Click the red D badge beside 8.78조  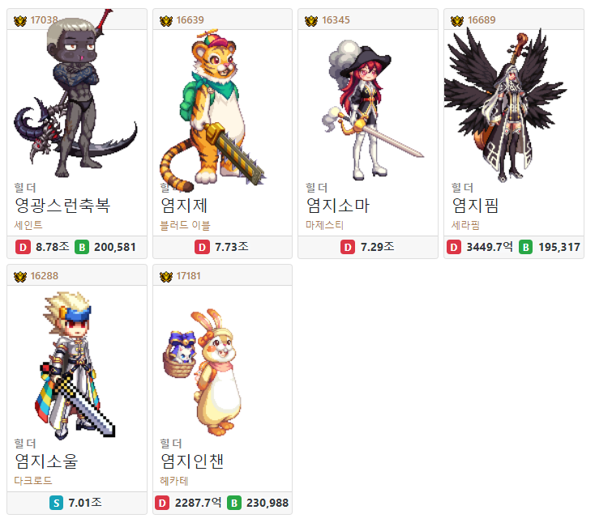point(23,248)
